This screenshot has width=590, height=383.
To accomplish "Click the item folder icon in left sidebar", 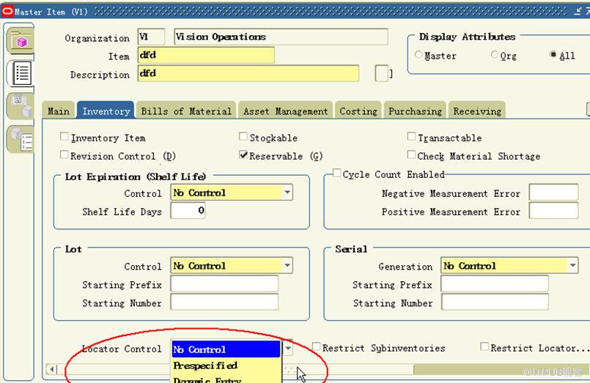I will tap(21, 40).
